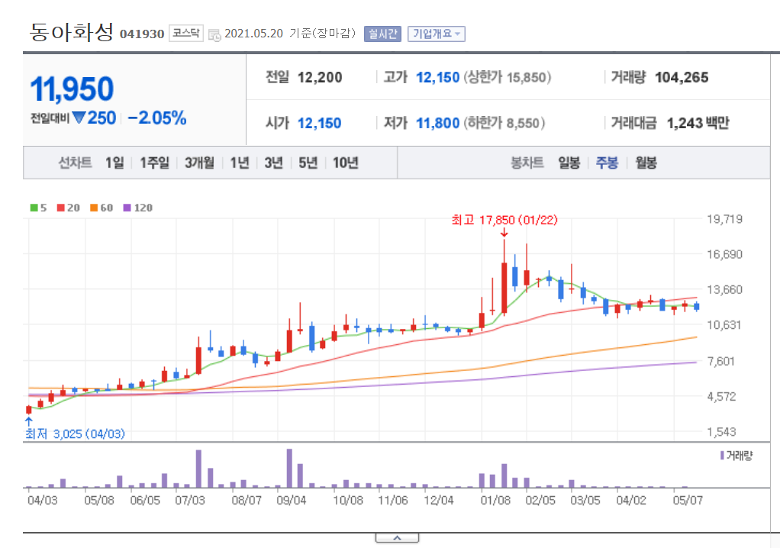The height and width of the screenshot is (548, 780).
Task: Click the orange 60-period moving average swatch
Action: pyautogui.click(x=94, y=208)
